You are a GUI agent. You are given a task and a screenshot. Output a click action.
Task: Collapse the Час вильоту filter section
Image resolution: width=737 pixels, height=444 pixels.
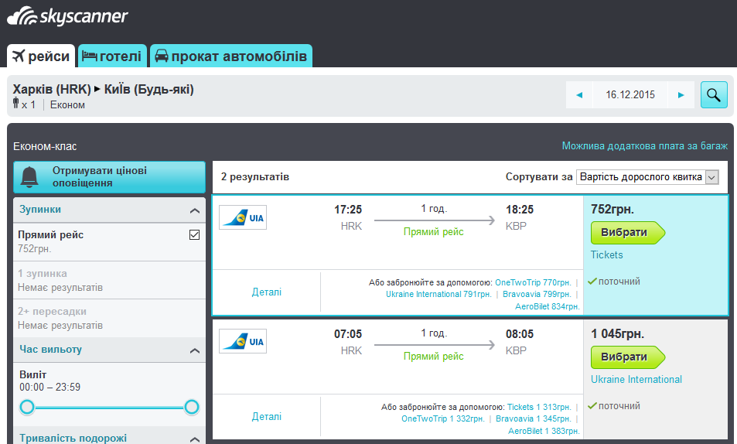[x=194, y=350]
